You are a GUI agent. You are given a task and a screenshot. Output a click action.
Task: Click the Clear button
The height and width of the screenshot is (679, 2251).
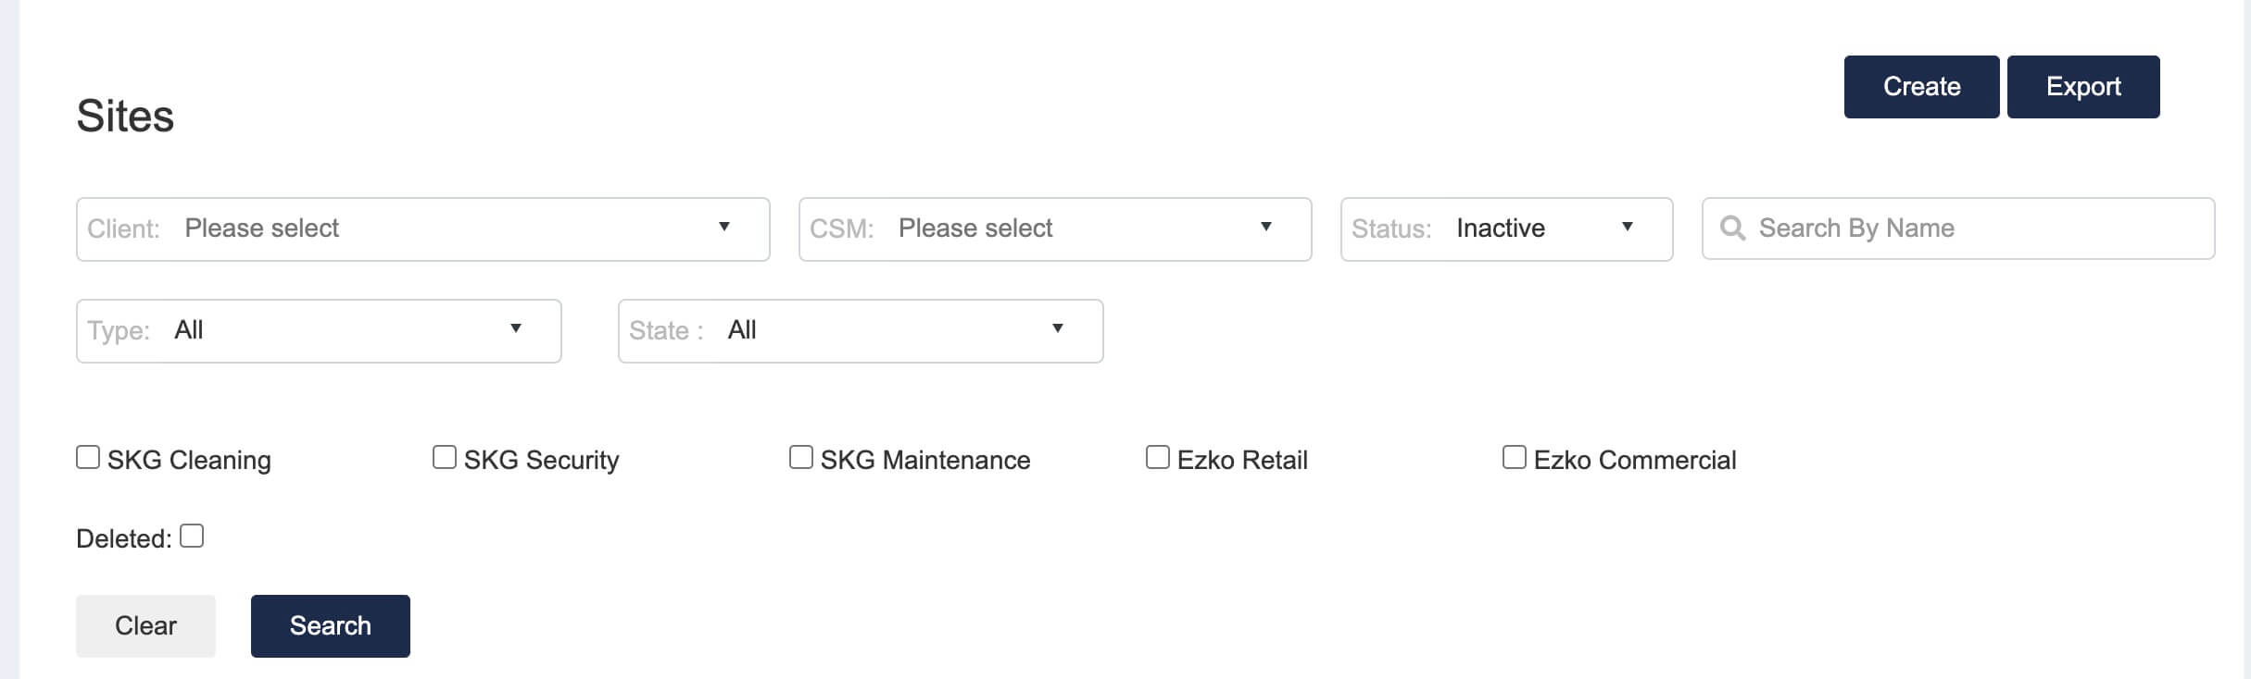[145, 626]
